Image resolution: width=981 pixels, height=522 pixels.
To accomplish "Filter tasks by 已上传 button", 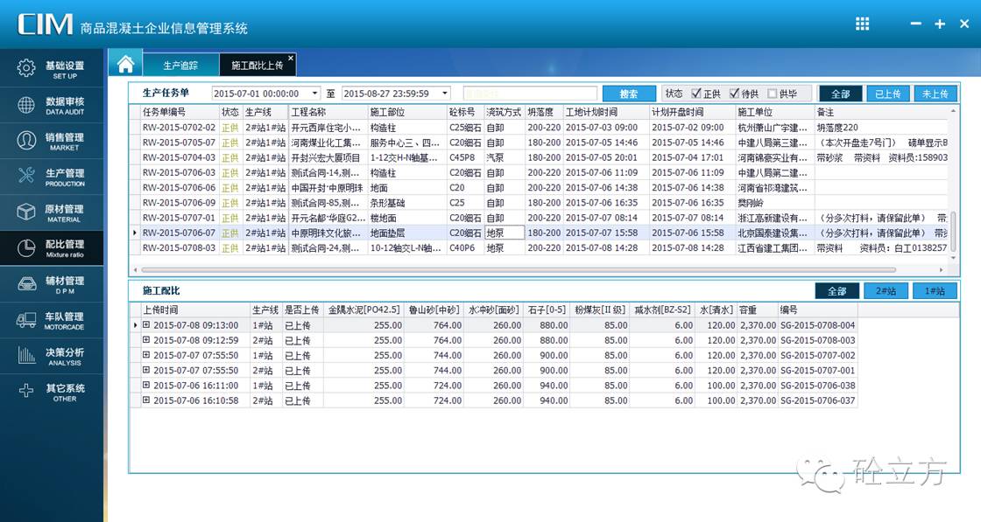I will 887,94.
